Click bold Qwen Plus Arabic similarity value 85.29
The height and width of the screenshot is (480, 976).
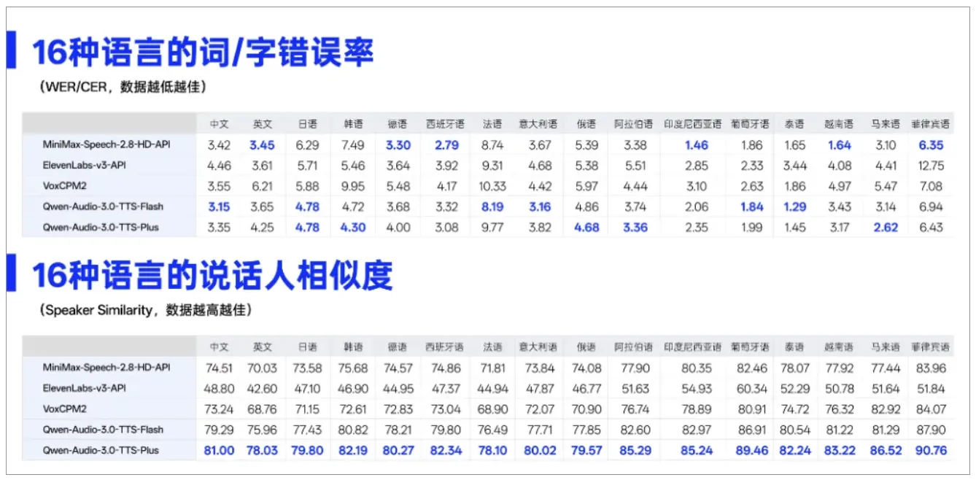tap(634, 451)
